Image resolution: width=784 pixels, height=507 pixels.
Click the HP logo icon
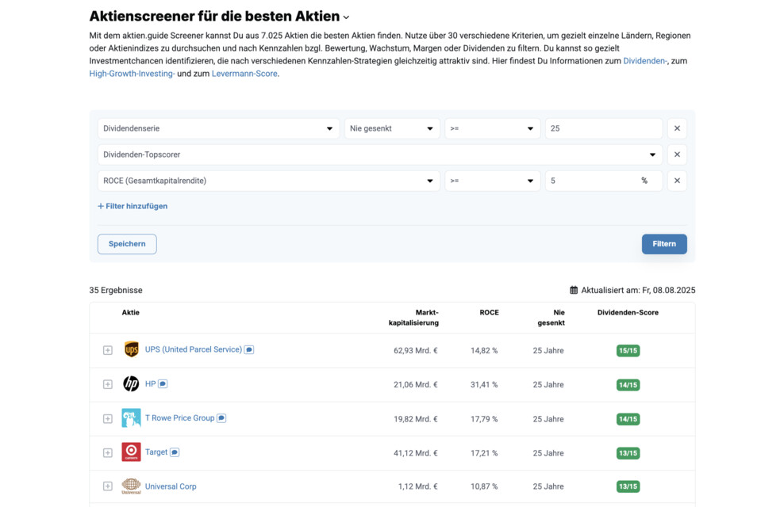click(131, 384)
